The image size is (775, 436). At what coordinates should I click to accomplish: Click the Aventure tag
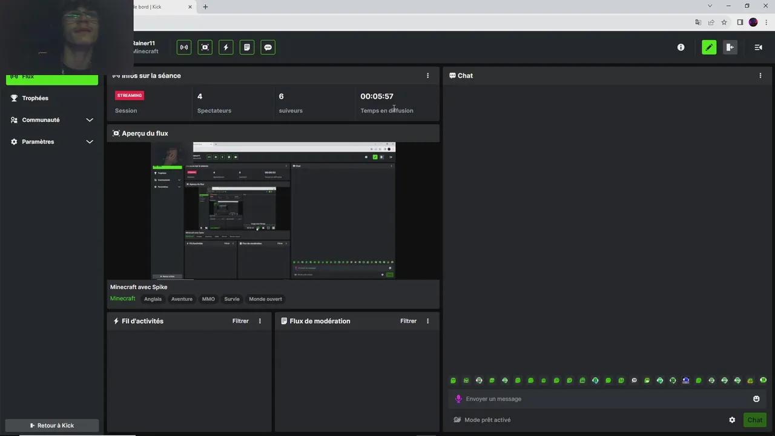point(182,299)
